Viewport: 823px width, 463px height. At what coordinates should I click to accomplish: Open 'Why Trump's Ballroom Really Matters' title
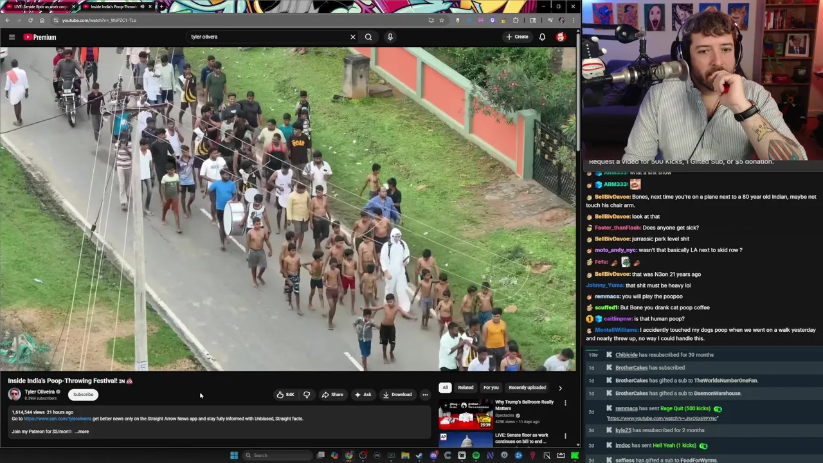click(x=524, y=405)
